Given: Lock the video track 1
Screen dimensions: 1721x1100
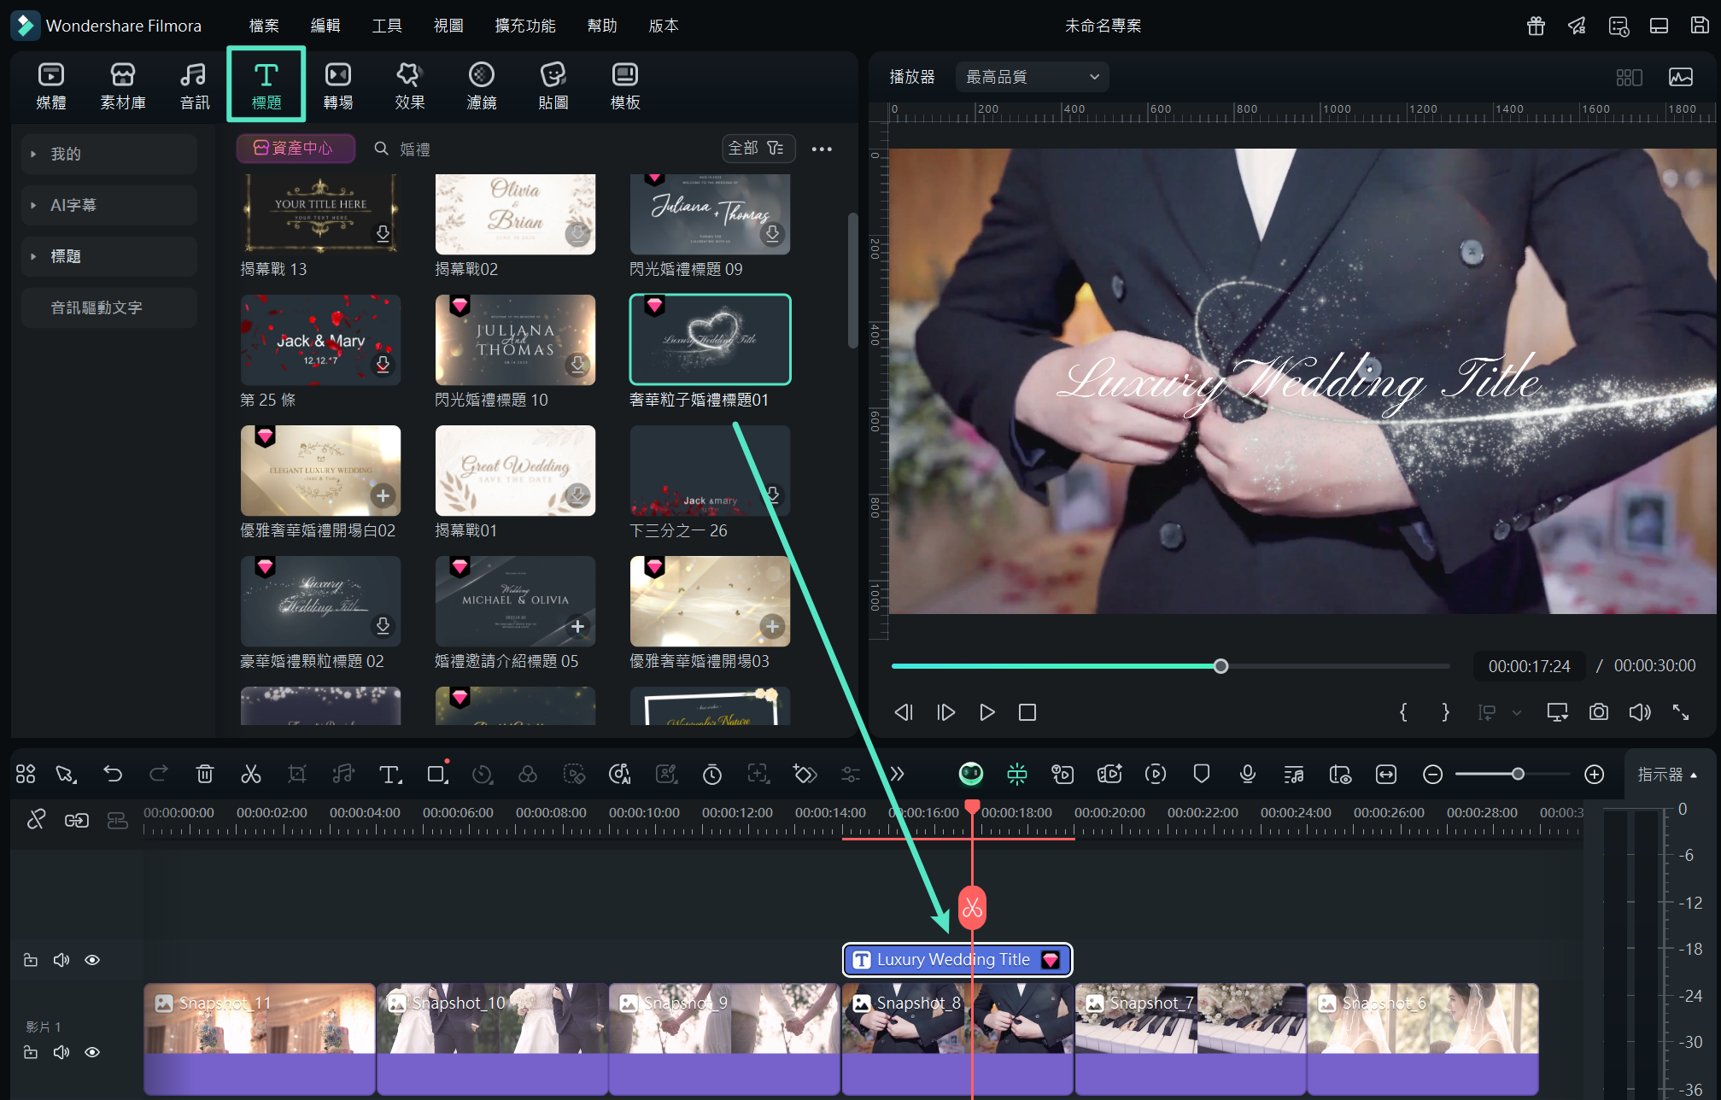Looking at the screenshot, I should 31,1052.
